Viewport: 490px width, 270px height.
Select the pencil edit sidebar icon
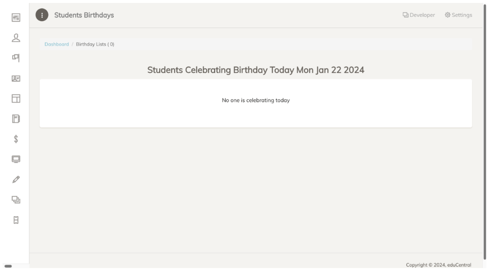point(16,179)
